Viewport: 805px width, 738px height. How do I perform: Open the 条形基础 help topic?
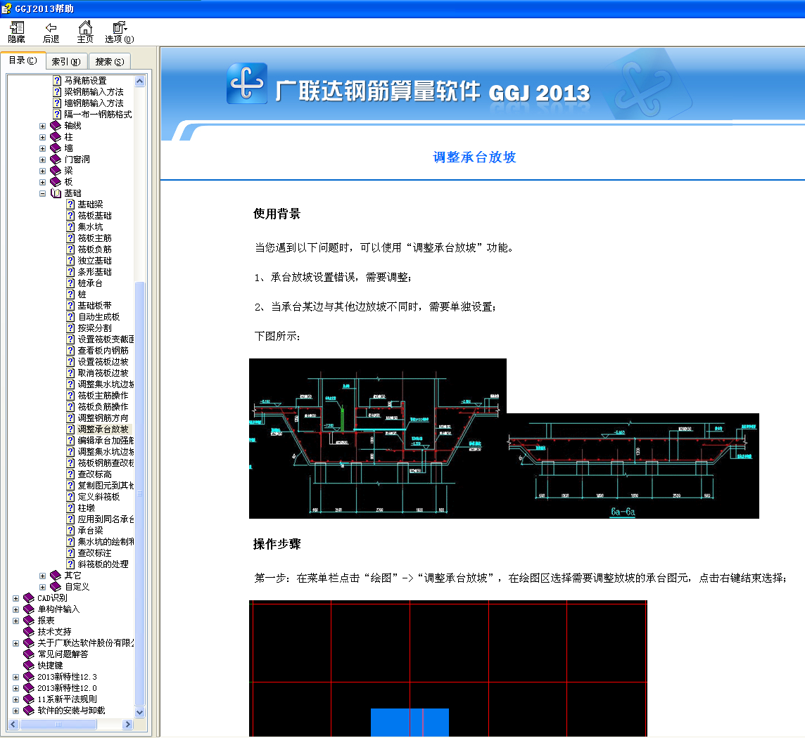pos(94,272)
